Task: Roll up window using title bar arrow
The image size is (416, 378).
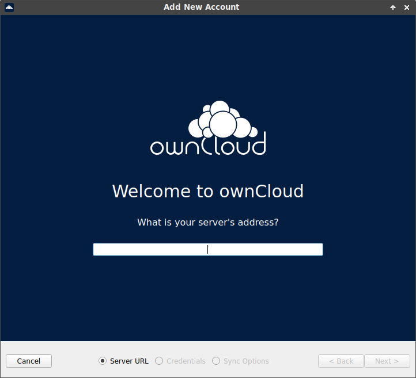Action: click(393, 7)
